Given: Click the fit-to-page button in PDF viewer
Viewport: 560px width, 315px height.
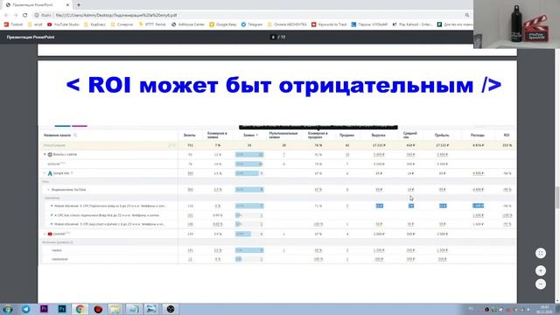Looking at the screenshot, I should point(541,253).
